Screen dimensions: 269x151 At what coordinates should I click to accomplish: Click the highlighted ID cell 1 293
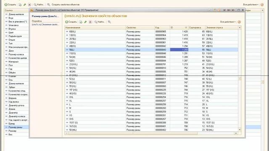point(179,49)
